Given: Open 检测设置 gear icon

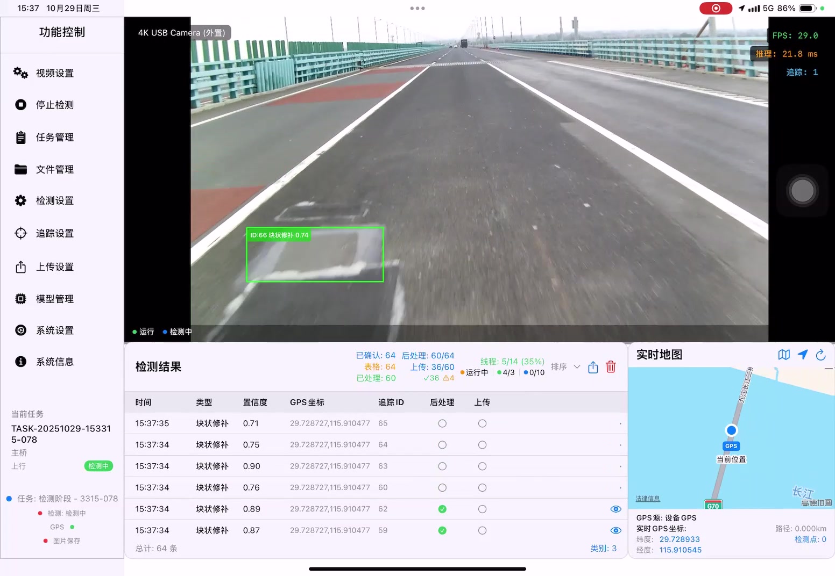Looking at the screenshot, I should pyautogui.click(x=20, y=200).
